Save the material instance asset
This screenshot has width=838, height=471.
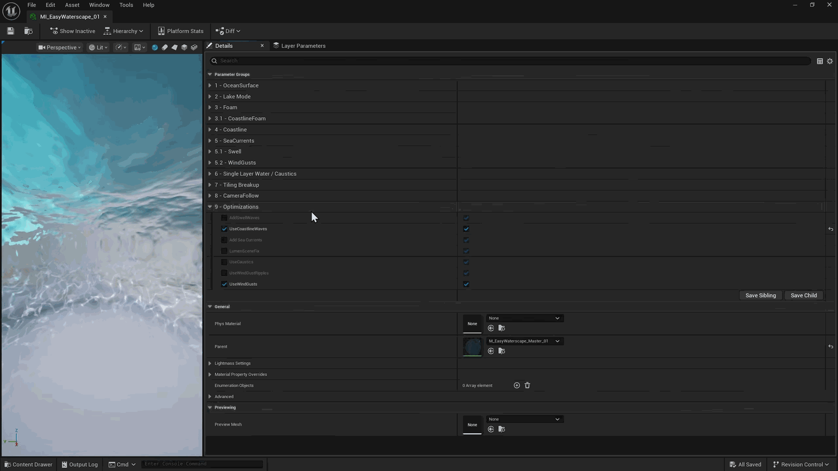tap(10, 31)
